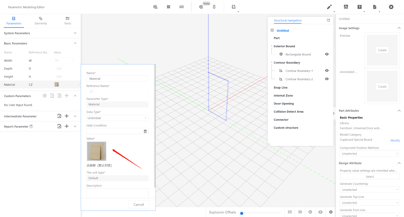Switch to the Elements tab

[x=41, y=21]
